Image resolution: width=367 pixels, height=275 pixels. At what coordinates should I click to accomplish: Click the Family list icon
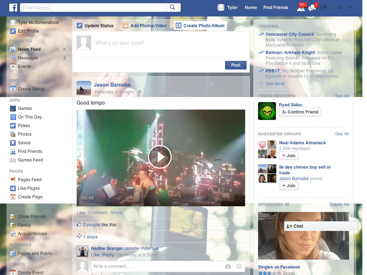13,225
